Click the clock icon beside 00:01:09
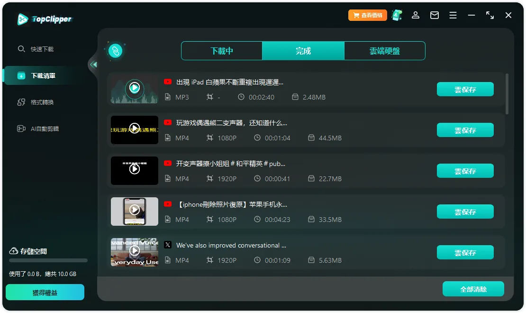This screenshot has height=313, width=526. pos(257,260)
